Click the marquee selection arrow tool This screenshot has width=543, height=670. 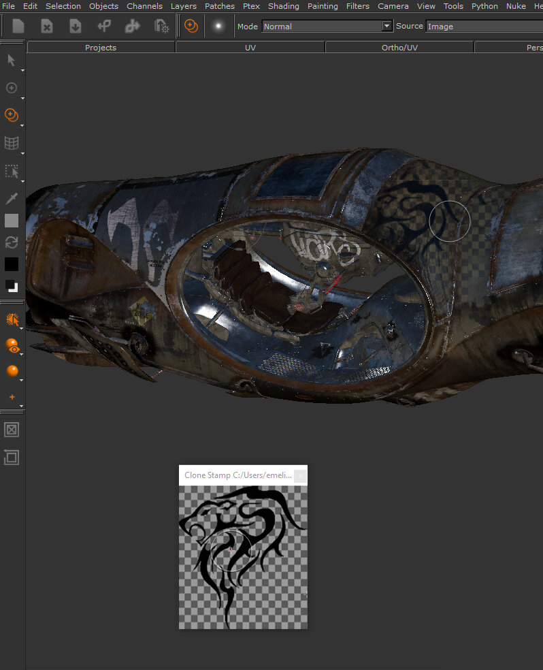click(12, 171)
